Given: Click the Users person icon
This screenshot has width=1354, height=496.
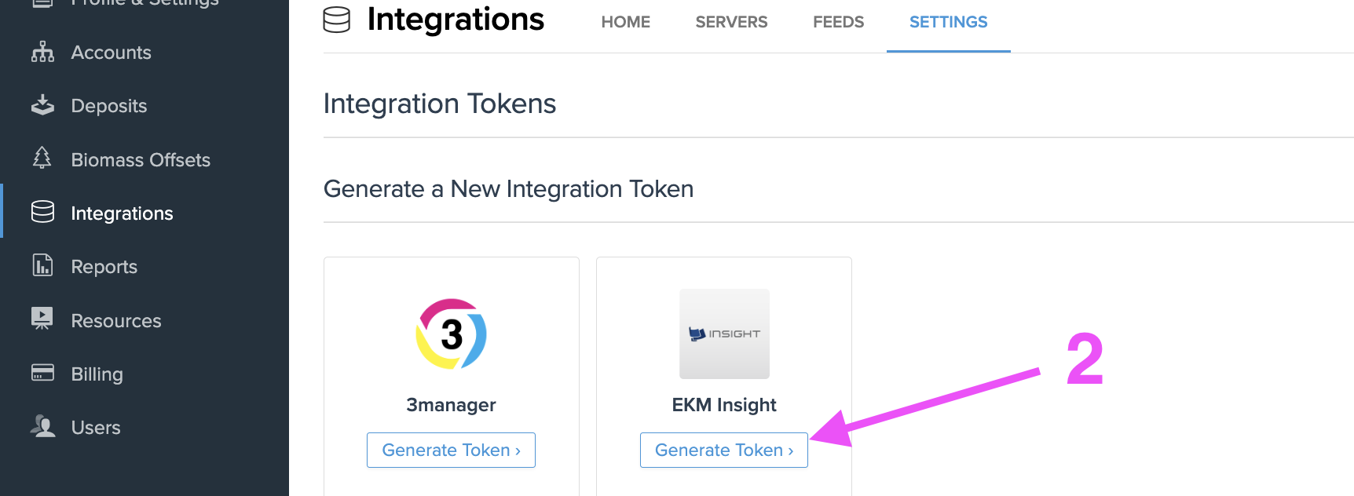Looking at the screenshot, I should (42, 426).
